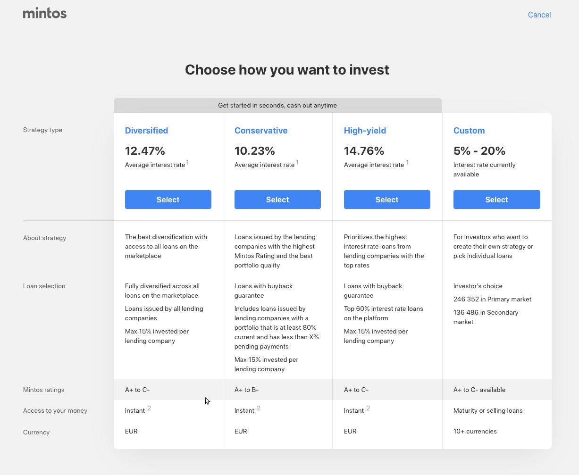Click the 'Get started in seconds' banner
This screenshot has height=475, width=579.
click(277, 105)
